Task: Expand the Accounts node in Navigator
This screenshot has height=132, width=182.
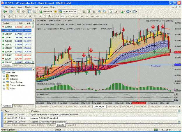Action: pos(4,76)
